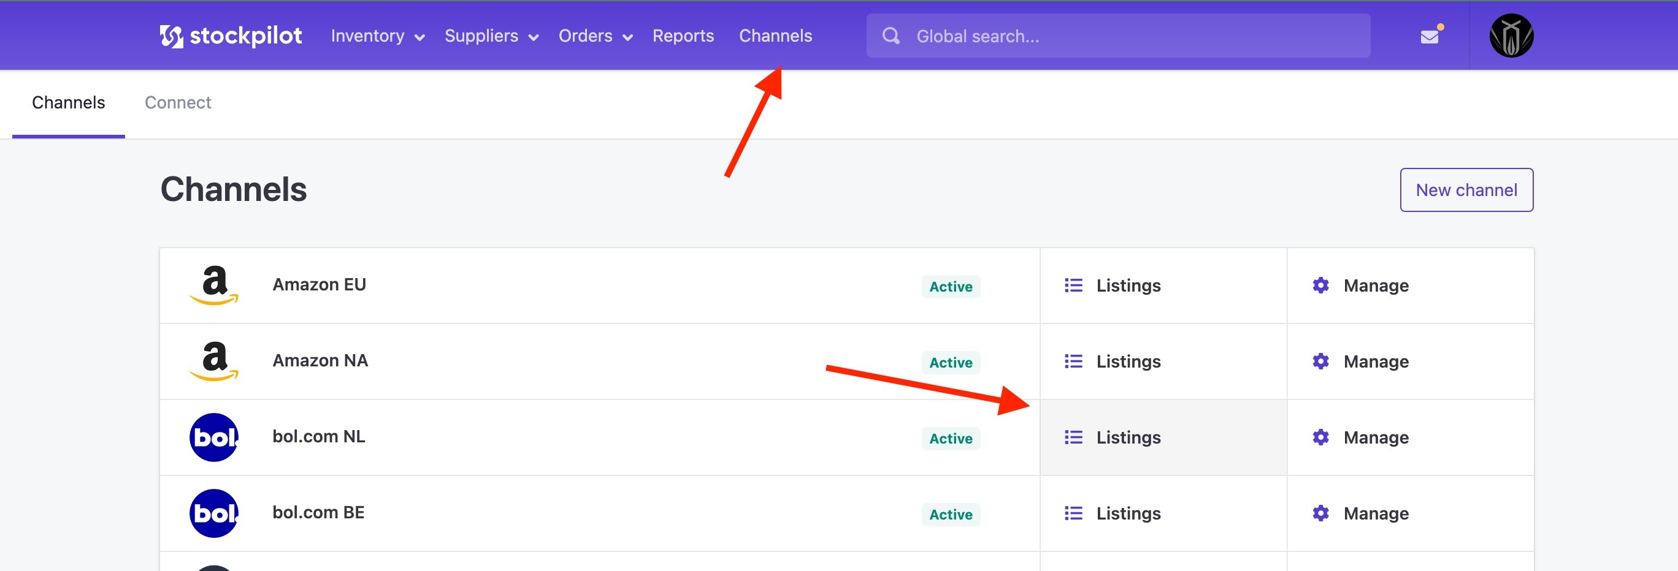Click the gear icon for Amazon NA
The width and height of the screenshot is (1678, 571).
pos(1320,361)
